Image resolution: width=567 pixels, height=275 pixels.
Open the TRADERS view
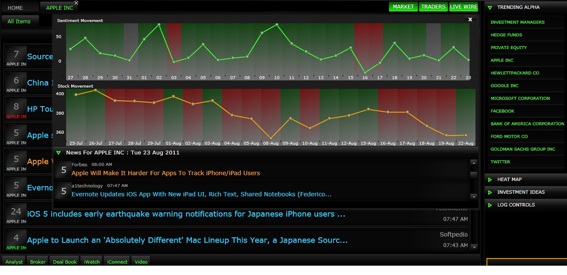pyautogui.click(x=433, y=7)
